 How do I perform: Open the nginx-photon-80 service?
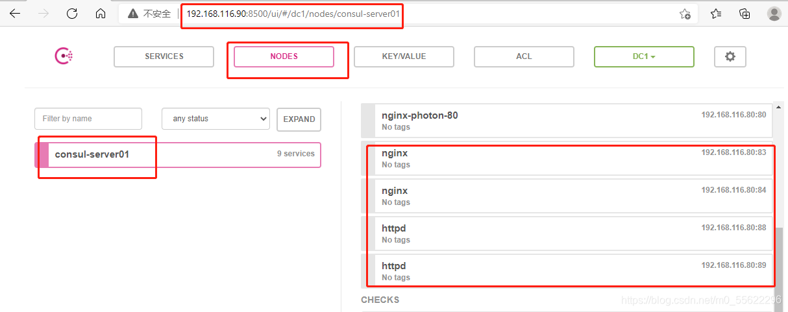point(567,121)
